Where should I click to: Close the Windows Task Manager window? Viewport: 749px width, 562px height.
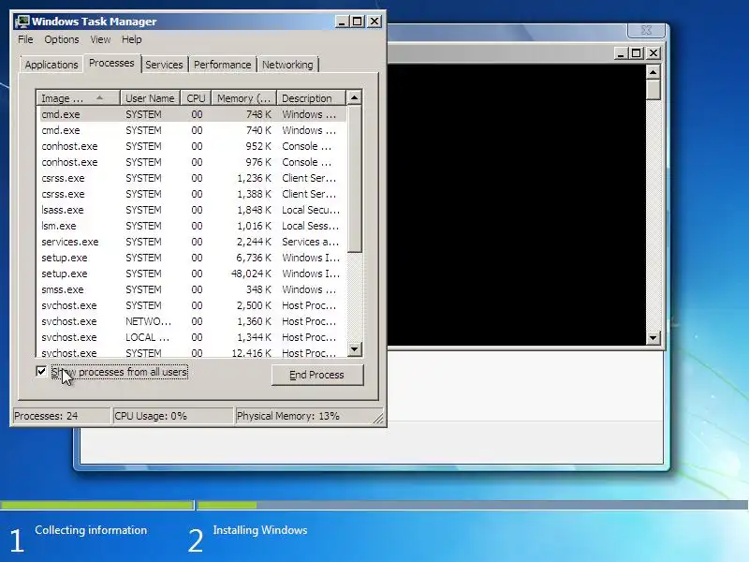[x=374, y=22]
